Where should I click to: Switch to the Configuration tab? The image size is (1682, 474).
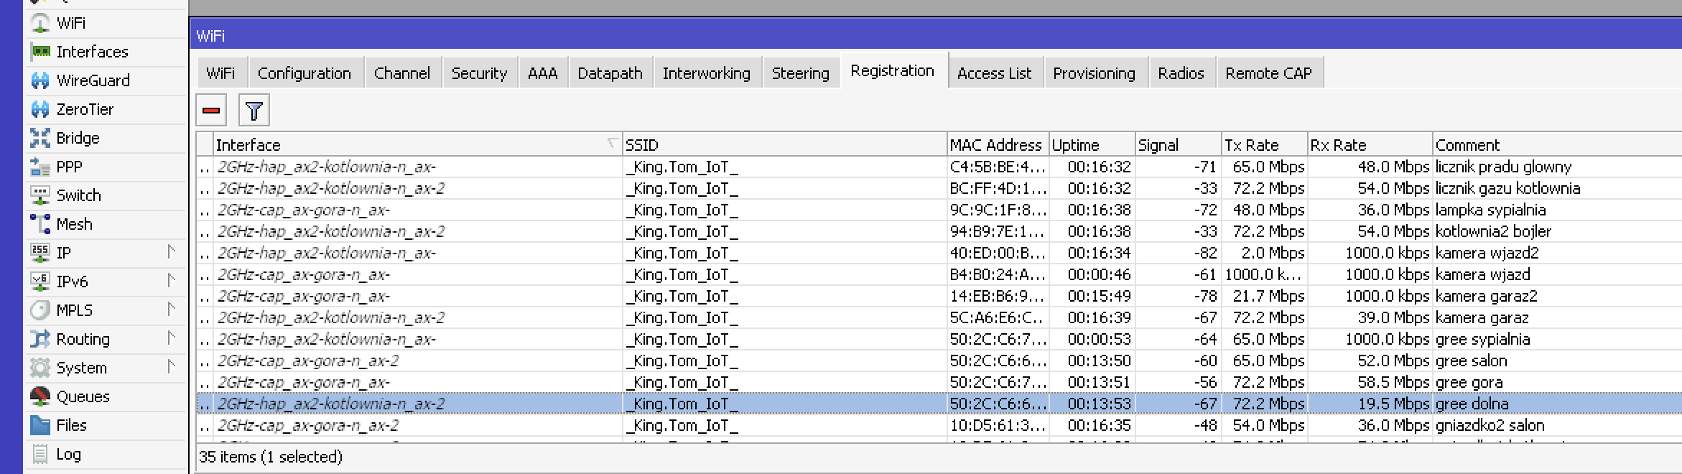coord(305,73)
